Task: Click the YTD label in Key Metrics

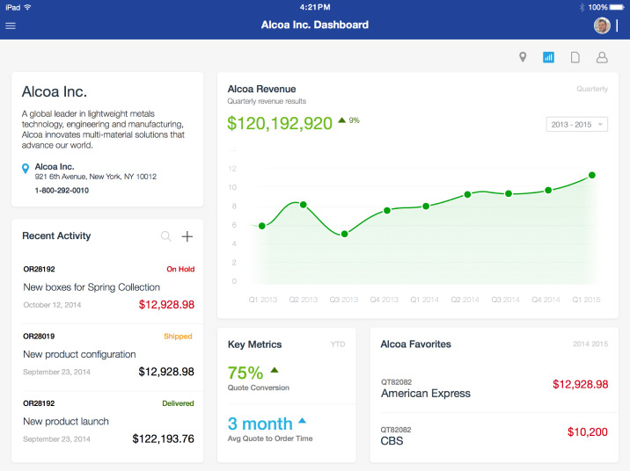Action: [x=338, y=344]
